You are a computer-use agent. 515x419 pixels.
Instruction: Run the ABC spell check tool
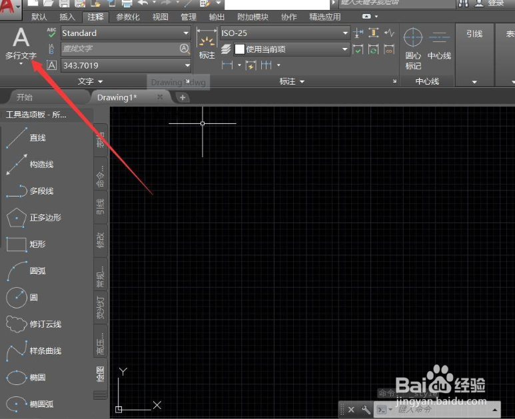point(51,32)
